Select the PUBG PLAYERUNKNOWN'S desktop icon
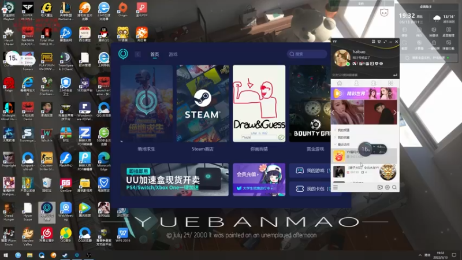462x260 pixels. click(47, 62)
